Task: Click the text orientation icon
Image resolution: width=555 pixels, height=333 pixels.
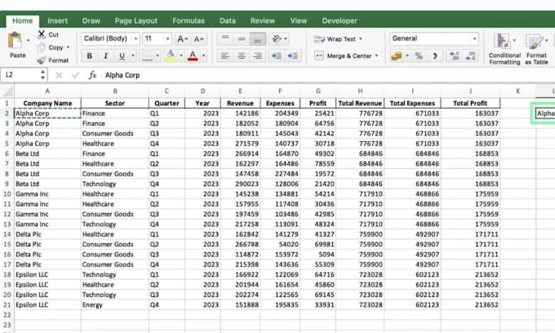Action: point(277,38)
